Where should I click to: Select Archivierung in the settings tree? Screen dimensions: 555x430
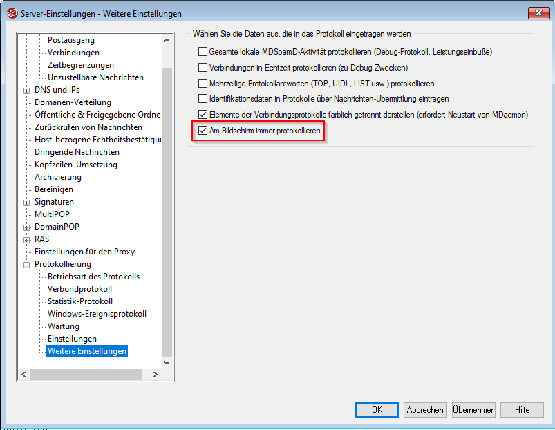58,177
